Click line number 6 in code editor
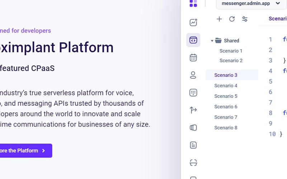The image size is (287, 179). (270, 92)
